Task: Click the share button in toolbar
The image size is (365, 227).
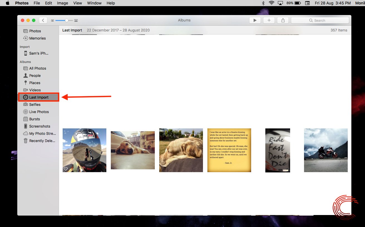Action: point(283,20)
